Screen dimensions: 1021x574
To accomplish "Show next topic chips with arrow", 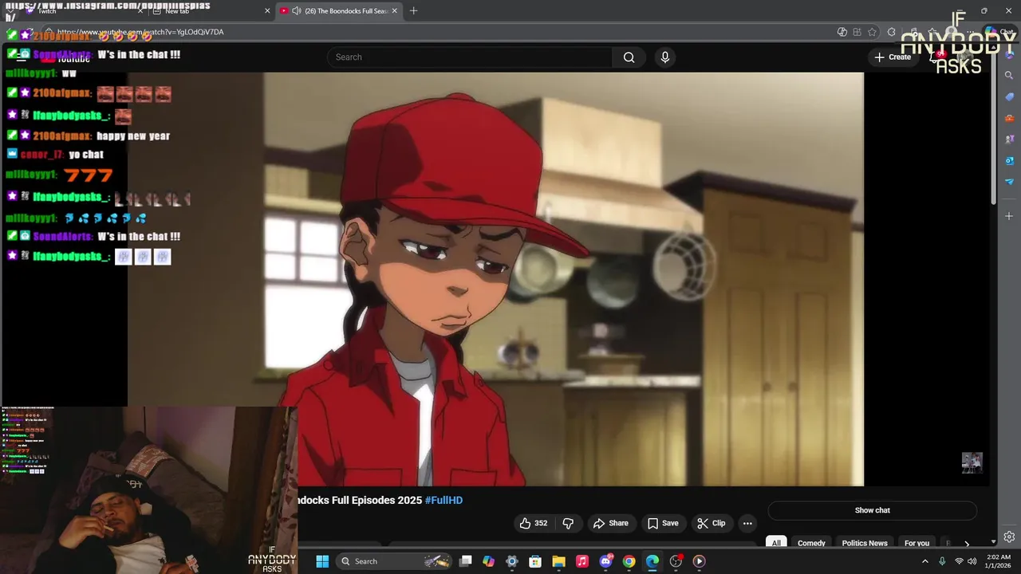I will pos(967,544).
